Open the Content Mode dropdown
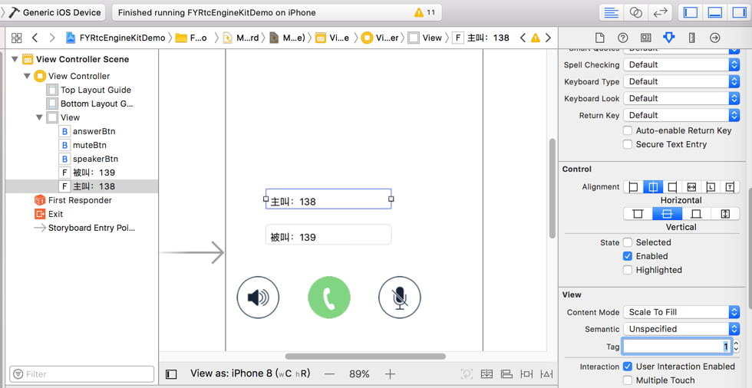Screen dimensions: 752x388 (681, 312)
